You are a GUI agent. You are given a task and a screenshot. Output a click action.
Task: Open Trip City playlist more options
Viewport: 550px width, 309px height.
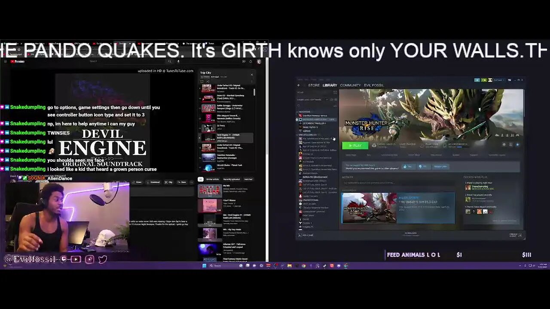pyautogui.click(x=252, y=82)
